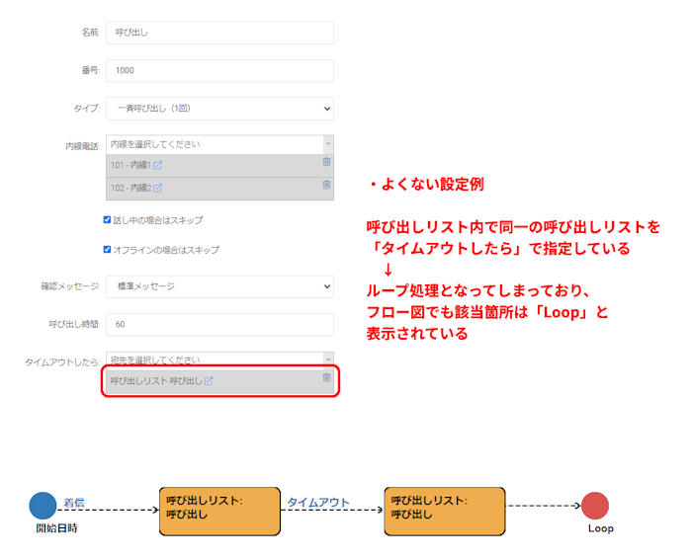
Task: Click the blue 開始日時 start node
Action: [43, 506]
